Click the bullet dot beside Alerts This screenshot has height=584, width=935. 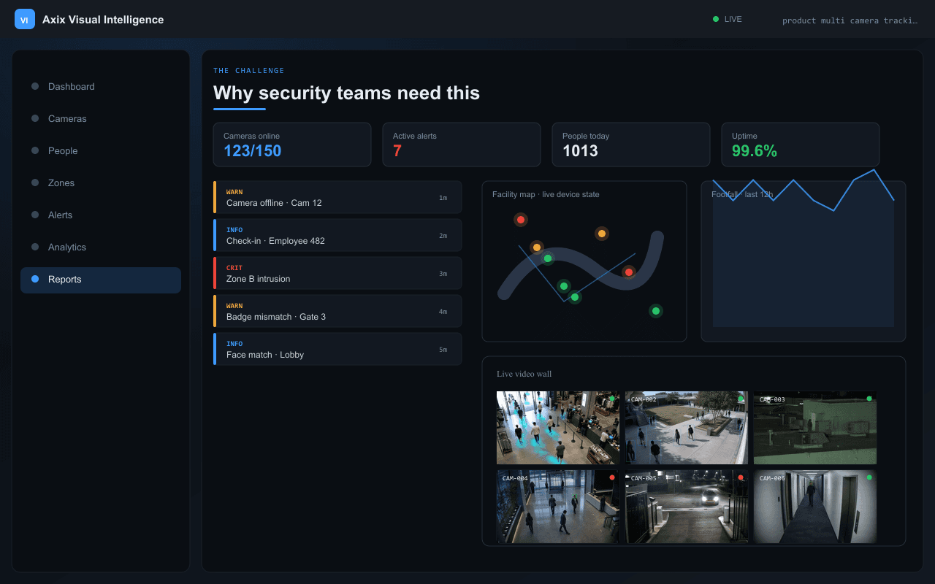click(35, 215)
